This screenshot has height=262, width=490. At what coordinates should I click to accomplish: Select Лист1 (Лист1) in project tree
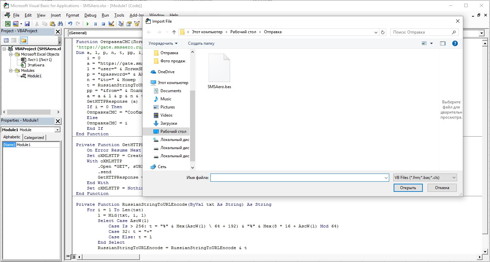[39, 60]
